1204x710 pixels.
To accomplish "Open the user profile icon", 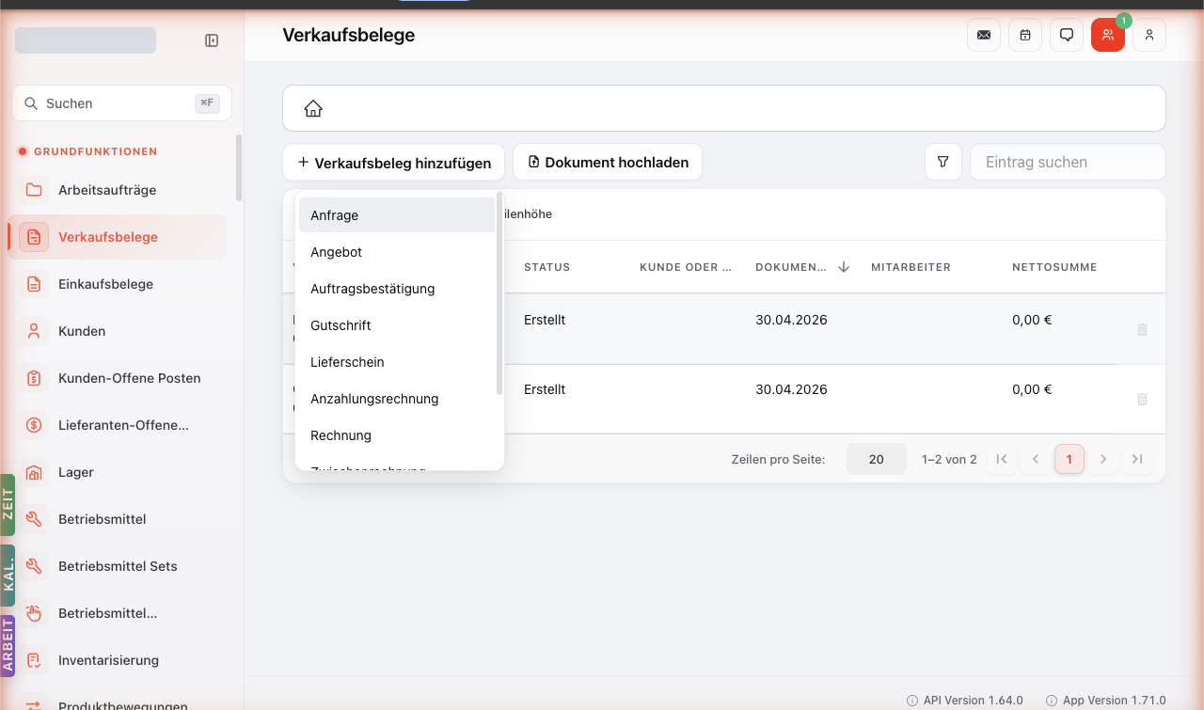I will (1149, 35).
